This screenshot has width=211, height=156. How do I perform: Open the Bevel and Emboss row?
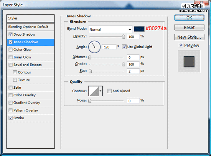[x=31, y=65]
